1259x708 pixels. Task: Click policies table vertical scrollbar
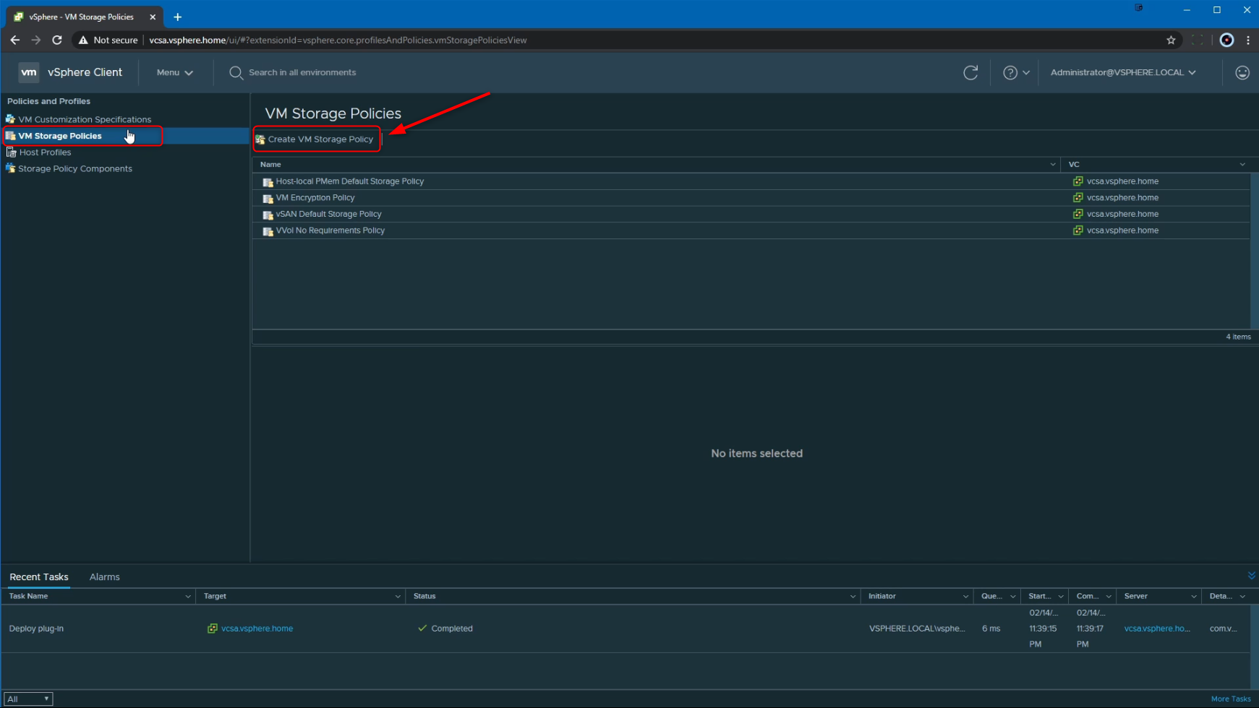coord(1255,250)
